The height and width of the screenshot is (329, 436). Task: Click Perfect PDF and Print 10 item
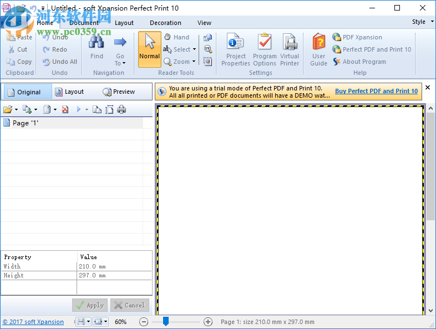tap(372, 49)
